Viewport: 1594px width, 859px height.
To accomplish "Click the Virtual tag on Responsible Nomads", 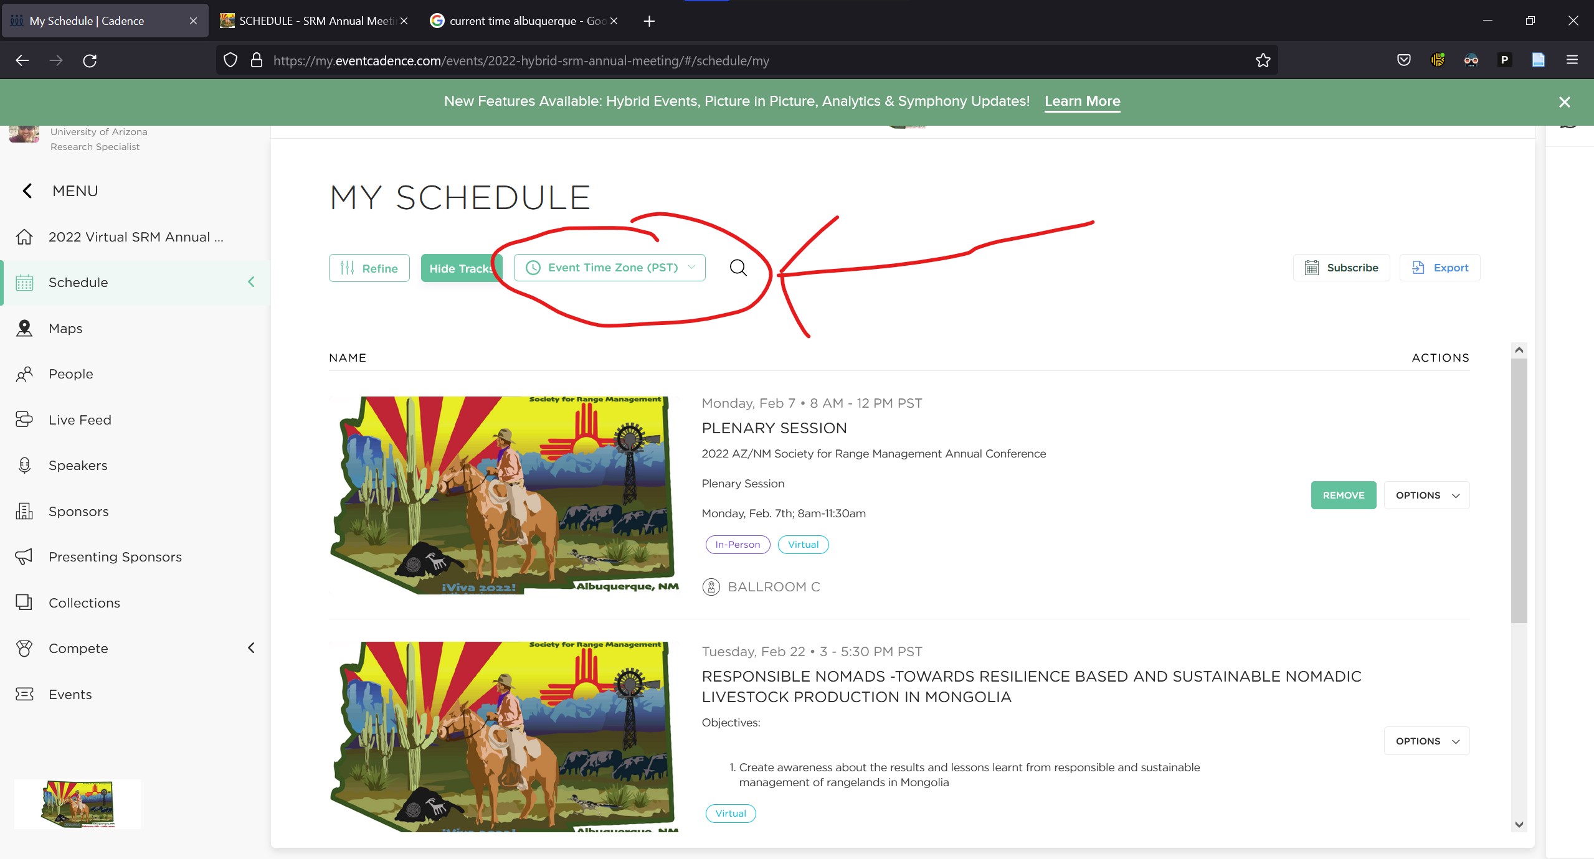I will (731, 814).
